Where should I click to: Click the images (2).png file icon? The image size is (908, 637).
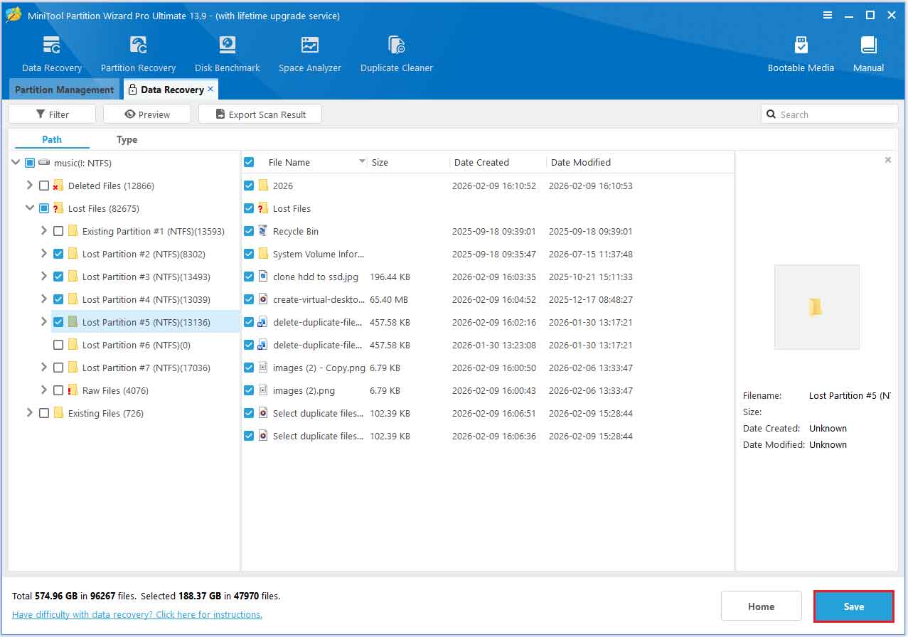tap(263, 390)
